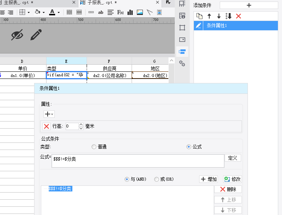Click the right align icon
The height and width of the screenshot is (215, 282).
pyautogui.click(x=10, y=12)
